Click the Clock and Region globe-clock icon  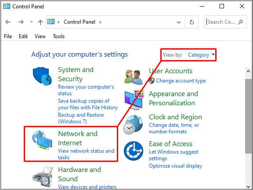[133, 125]
